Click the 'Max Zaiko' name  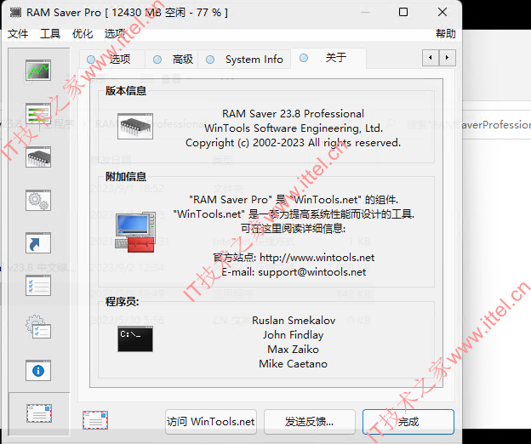tap(294, 350)
